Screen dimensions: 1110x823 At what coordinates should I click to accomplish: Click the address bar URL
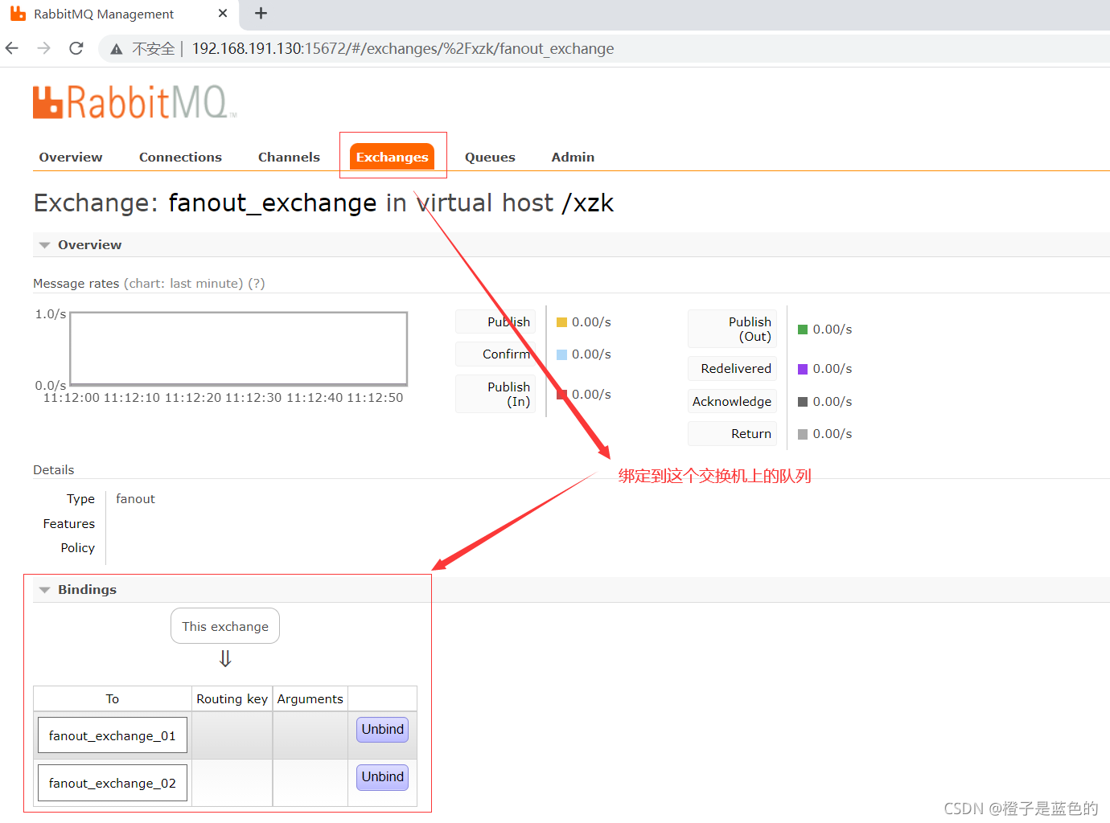(403, 48)
